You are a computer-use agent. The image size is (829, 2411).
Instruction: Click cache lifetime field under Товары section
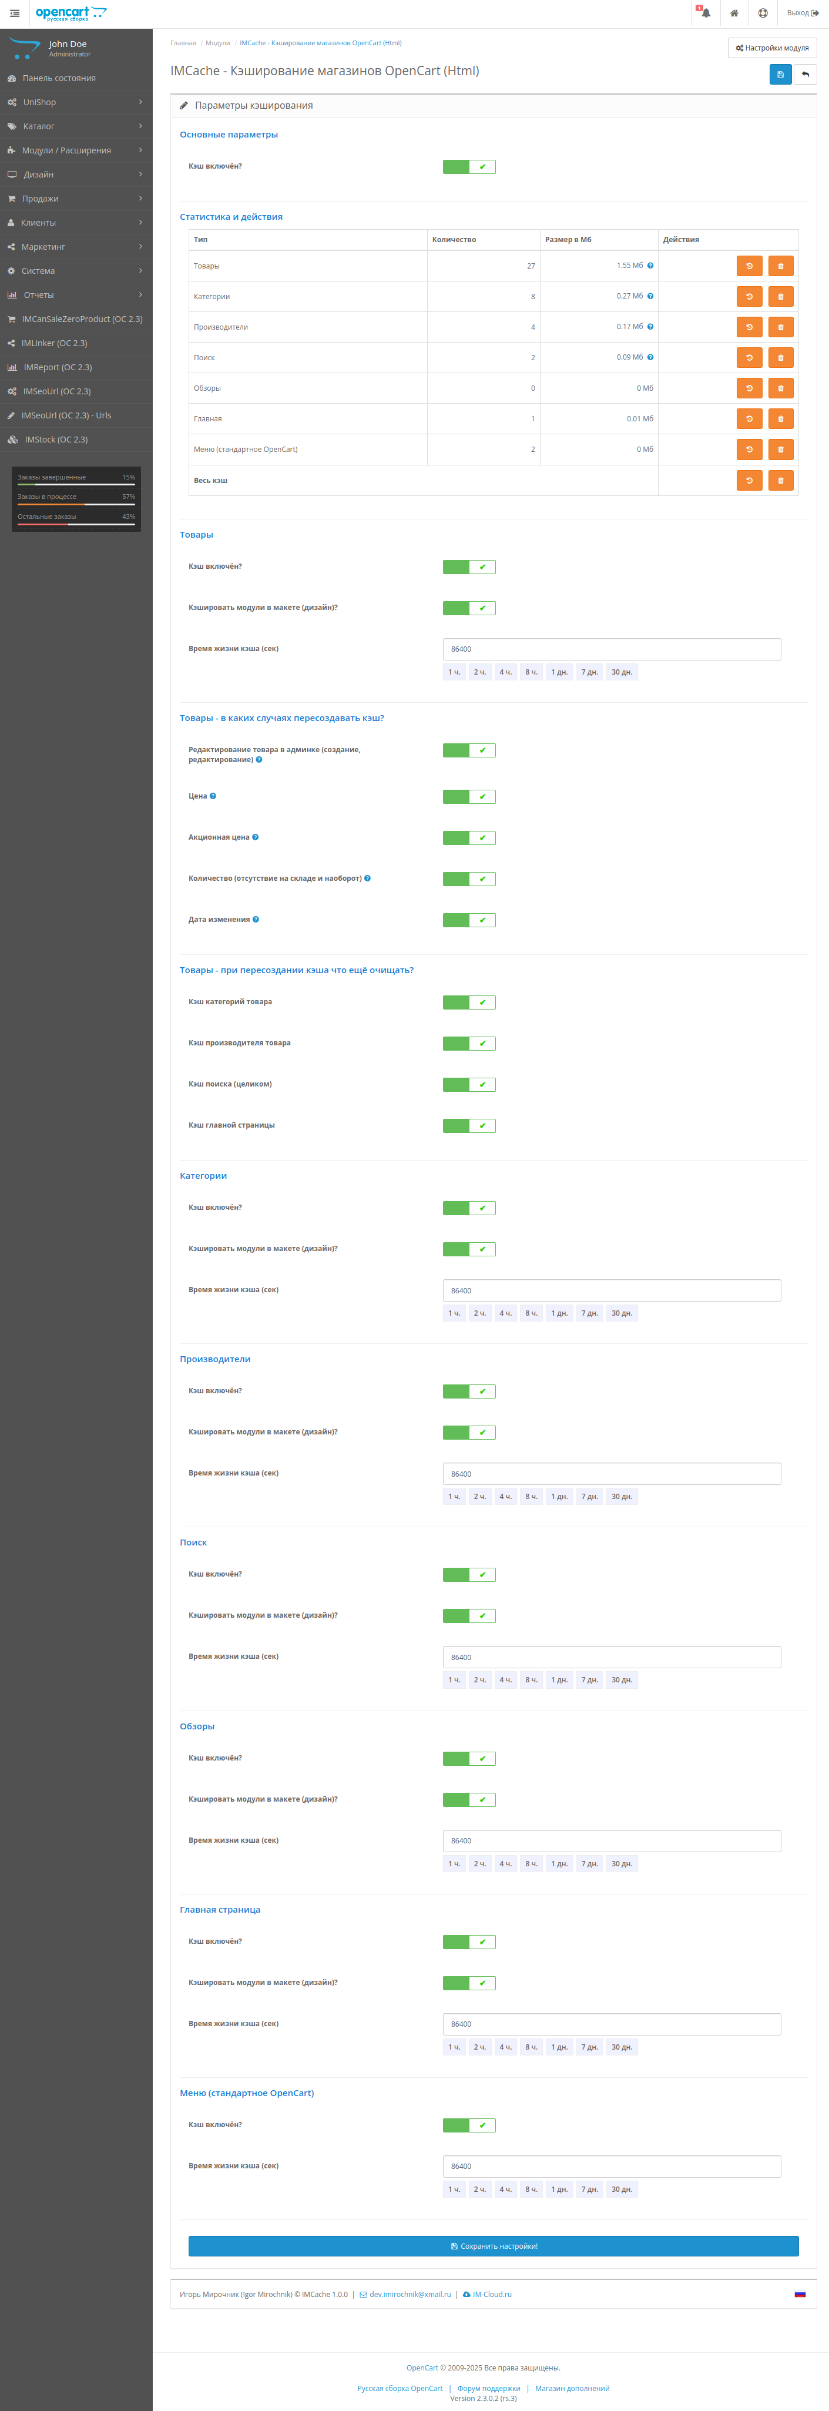tap(612, 649)
